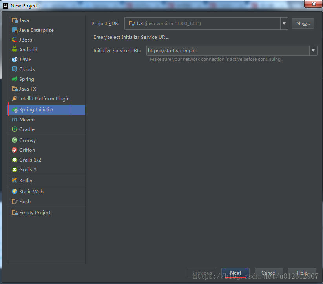This screenshot has width=323, height=284.
Task: Choose the "Groovy" label
Action: point(27,140)
